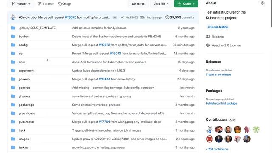
Task: Open the Apache-2.0 License link
Action: pos(223,45)
